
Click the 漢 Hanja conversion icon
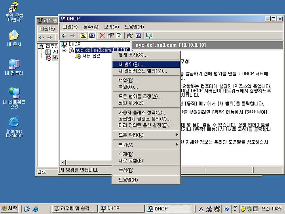pyautogui.click(x=209, y=209)
